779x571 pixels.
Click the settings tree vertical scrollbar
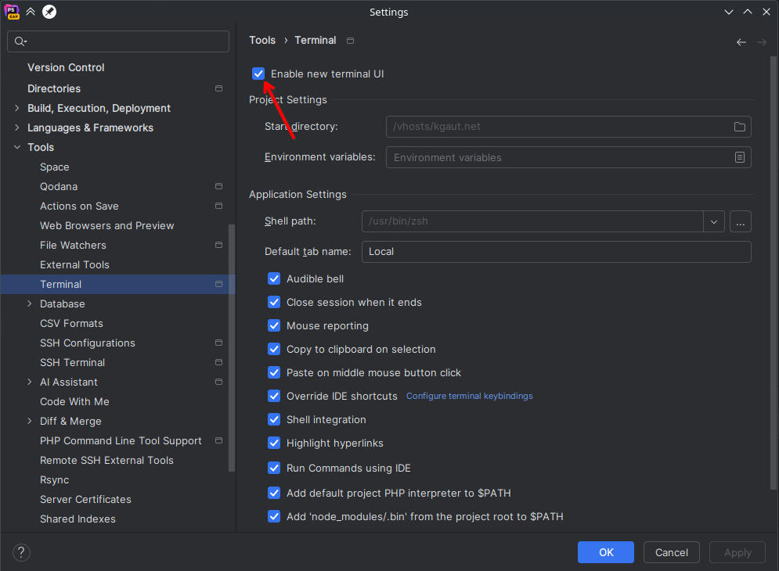click(x=232, y=348)
